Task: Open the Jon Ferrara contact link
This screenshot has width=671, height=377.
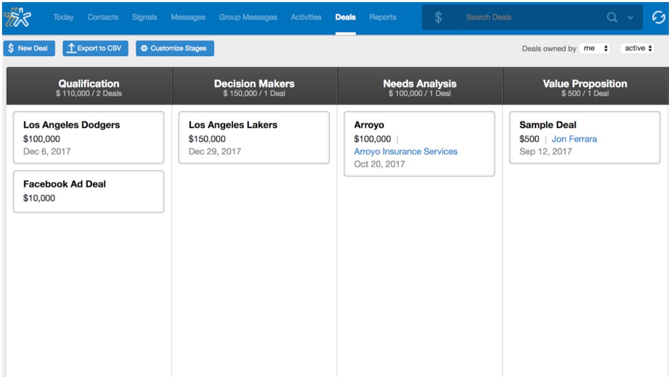Action: pyautogui.click(x=574, y=139)
